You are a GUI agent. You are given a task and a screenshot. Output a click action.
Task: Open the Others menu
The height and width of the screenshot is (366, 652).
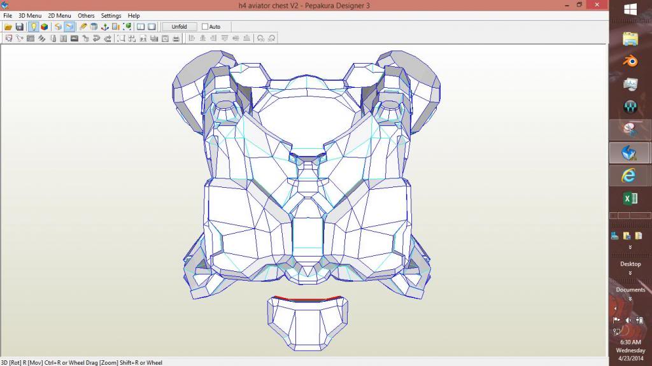(x=86, y=15)
